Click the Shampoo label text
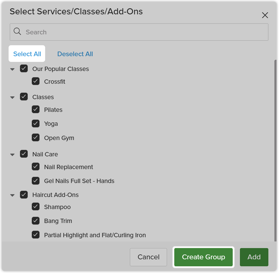Screen dimensions: 279x273 pos(57,207)
